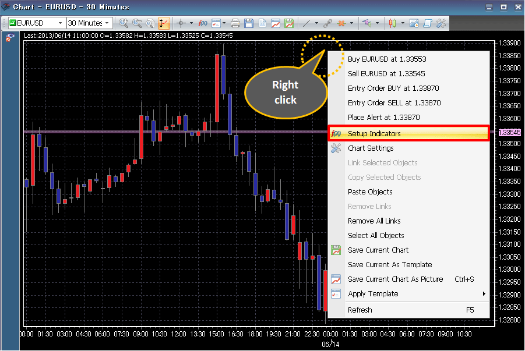The width and height of the screenshot is (525, 351).
Task: Click the purple pin marker toolbar icon
Action: 367,23
